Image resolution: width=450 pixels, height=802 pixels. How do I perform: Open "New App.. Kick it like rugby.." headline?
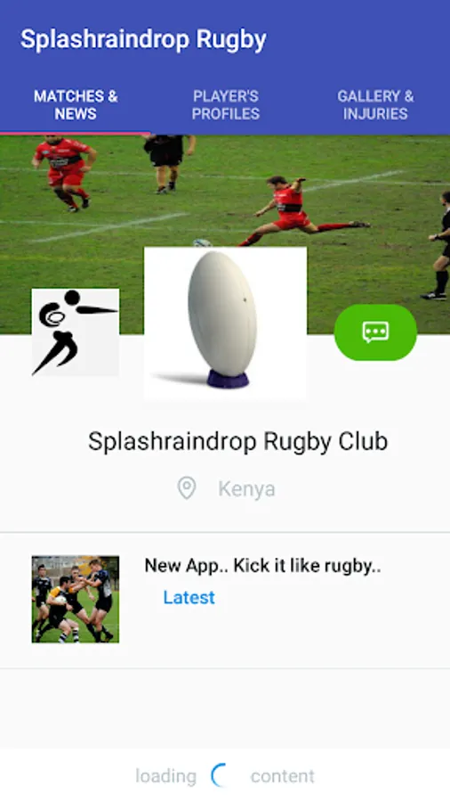click(262, 566)
